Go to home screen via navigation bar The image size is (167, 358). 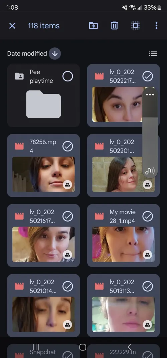pos(83,347)
